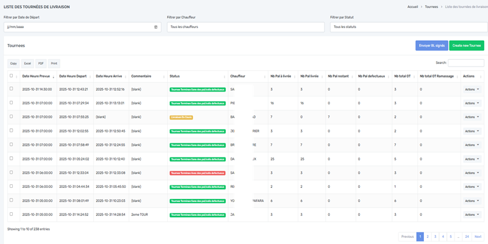488x244 pixels.
Task: Sort by Commentaire column header
Action: (x=142, y=76)
